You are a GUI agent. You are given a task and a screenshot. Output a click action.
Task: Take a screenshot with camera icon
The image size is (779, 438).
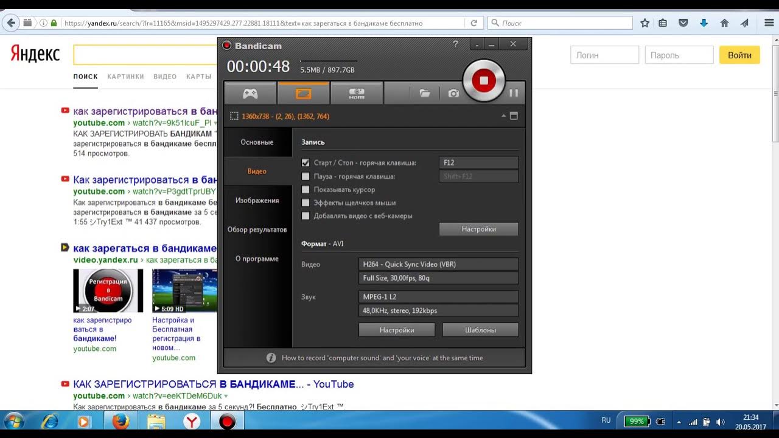click(453, 93)
